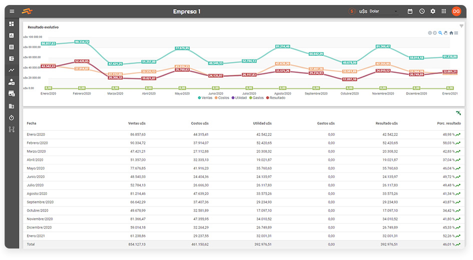Open the calendar date picker icon
Screen dimensions: 473x260
pos(410,11)
